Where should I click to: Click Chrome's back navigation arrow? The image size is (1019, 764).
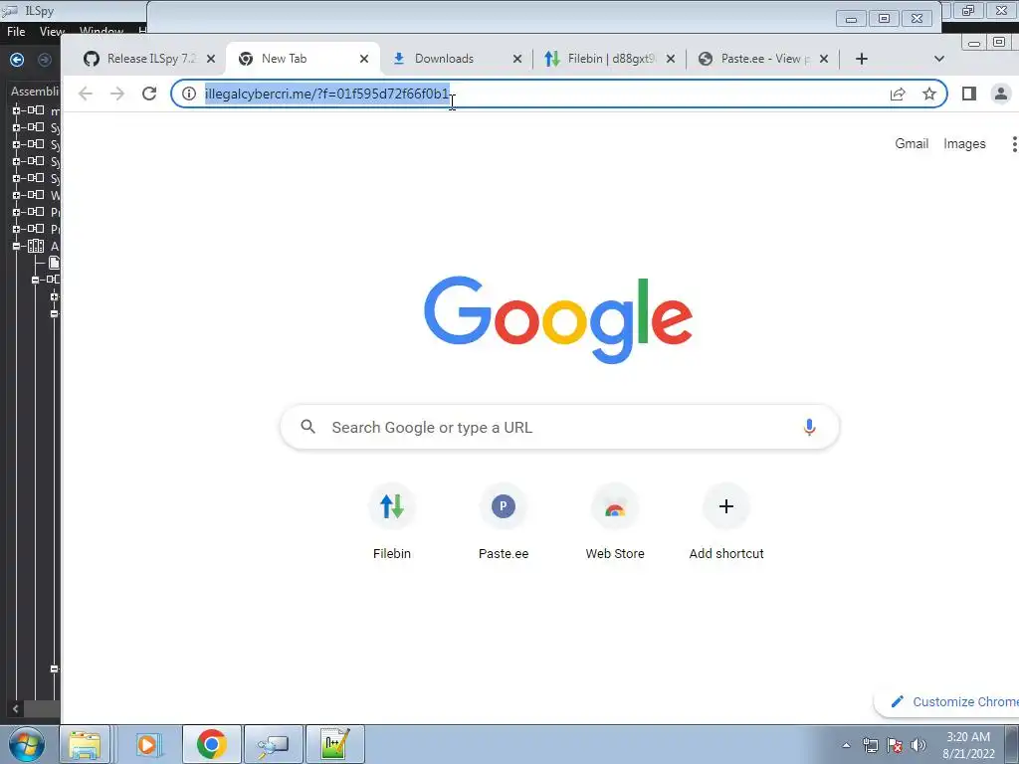[x=86, y=94]
